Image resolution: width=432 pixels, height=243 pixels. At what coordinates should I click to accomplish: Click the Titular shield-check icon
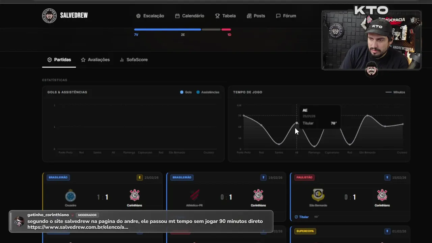[x=296, y=217]
